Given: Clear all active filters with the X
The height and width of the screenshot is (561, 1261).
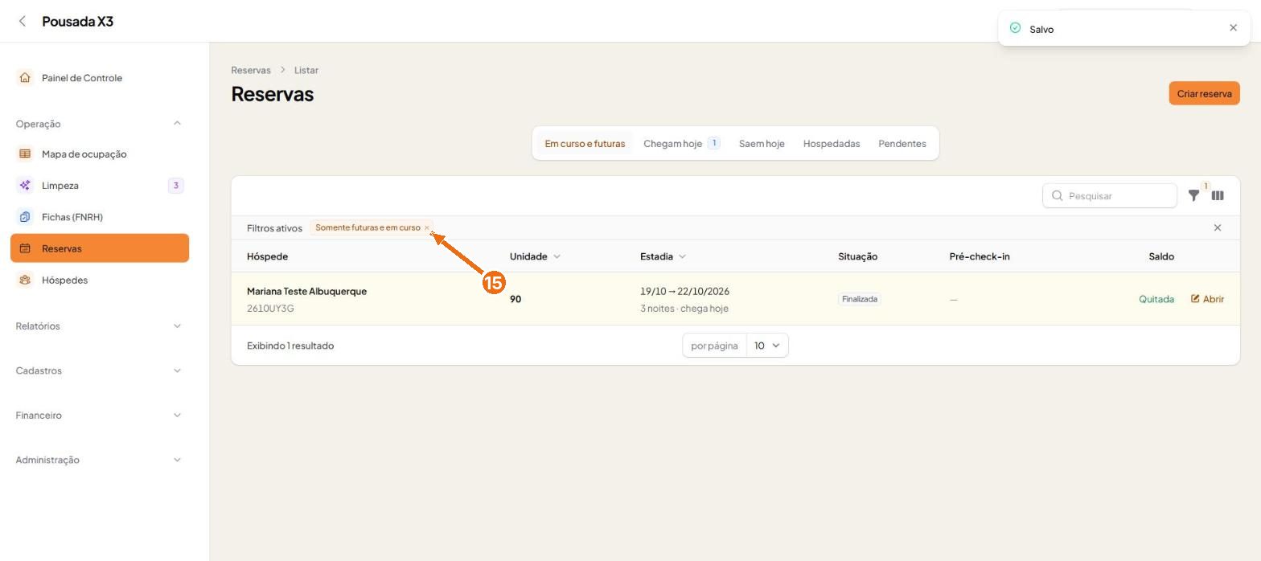Looking at the screenshot, I should [1218, 228].
